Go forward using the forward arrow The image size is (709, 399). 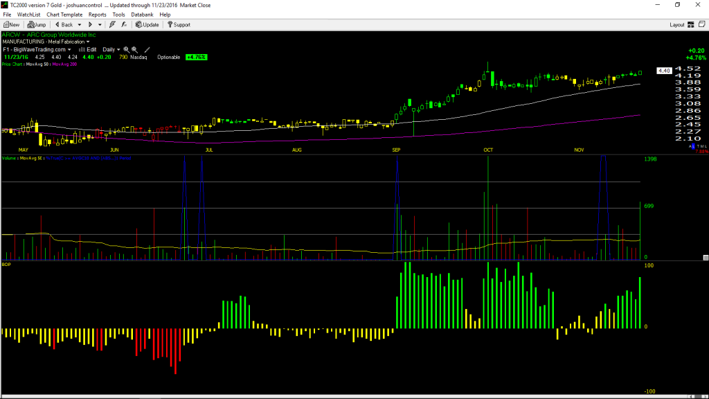click(91, 25)
